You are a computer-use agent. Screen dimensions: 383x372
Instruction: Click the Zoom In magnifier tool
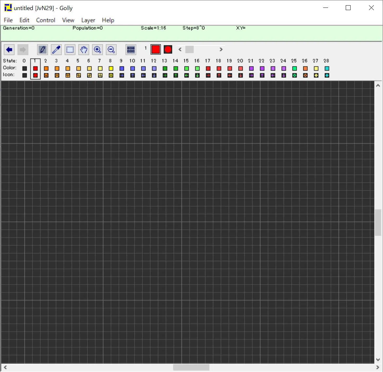[97, 50]
